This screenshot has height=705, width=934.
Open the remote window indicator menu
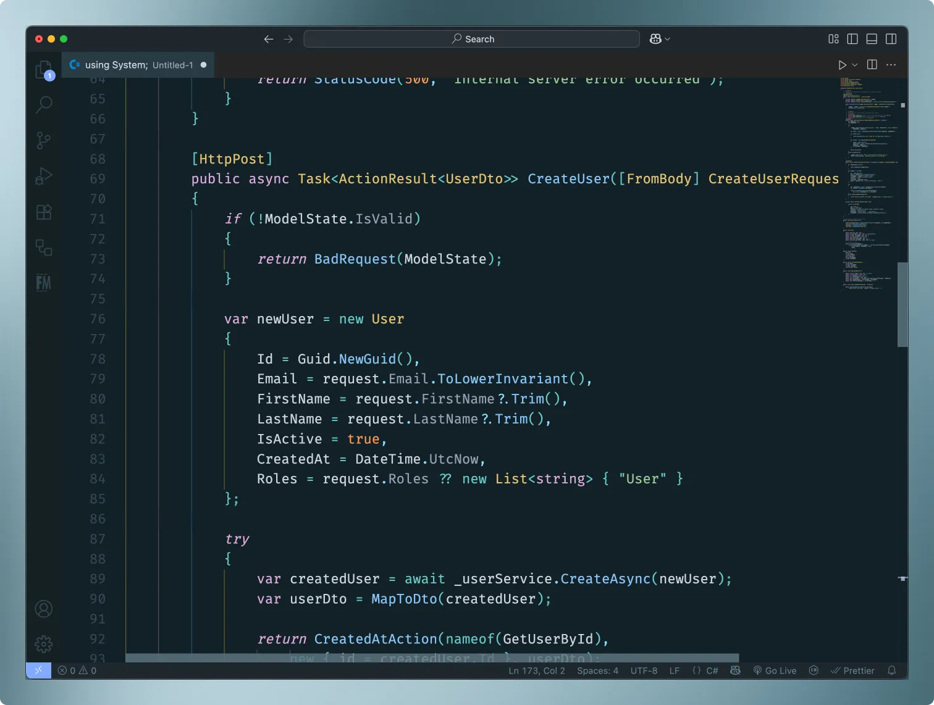[39, 670]
